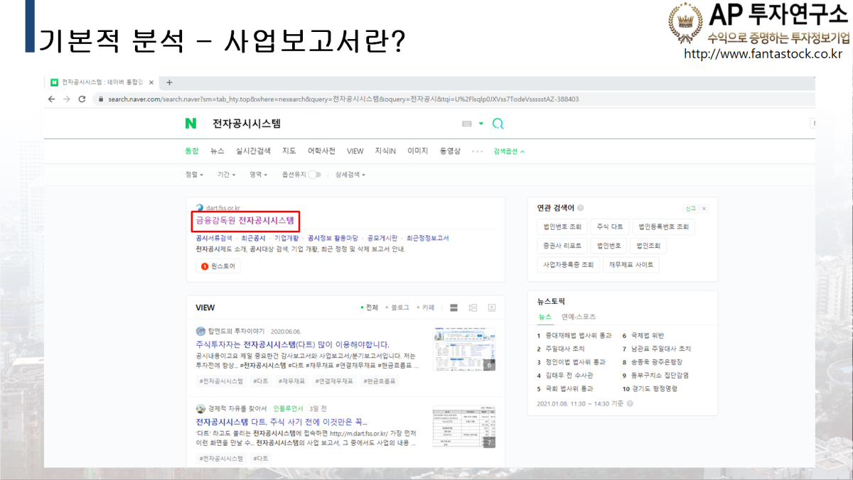
Task: Click the green magnifier search icon
Action: [498, 124]
